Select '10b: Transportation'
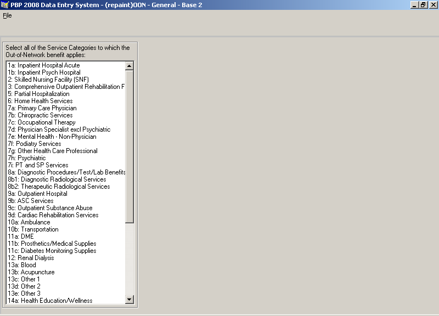439x316 pixels. tap(66, 229)
